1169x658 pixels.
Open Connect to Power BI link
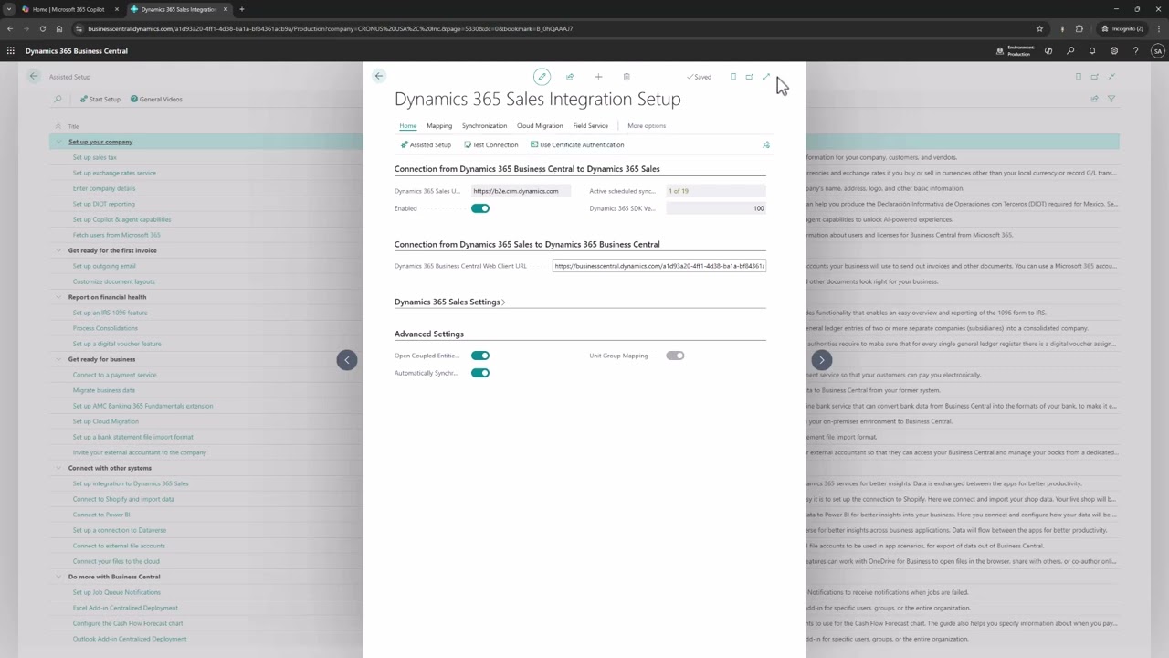pos(101,515)
